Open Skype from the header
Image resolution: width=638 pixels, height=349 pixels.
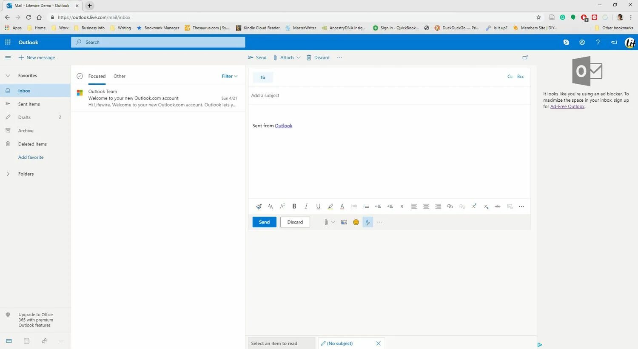tap(566, 42)
